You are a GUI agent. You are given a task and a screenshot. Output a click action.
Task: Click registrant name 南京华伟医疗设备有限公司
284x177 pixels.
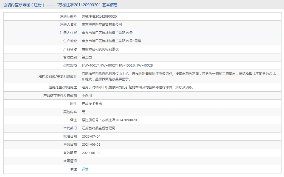coord(102,24)
